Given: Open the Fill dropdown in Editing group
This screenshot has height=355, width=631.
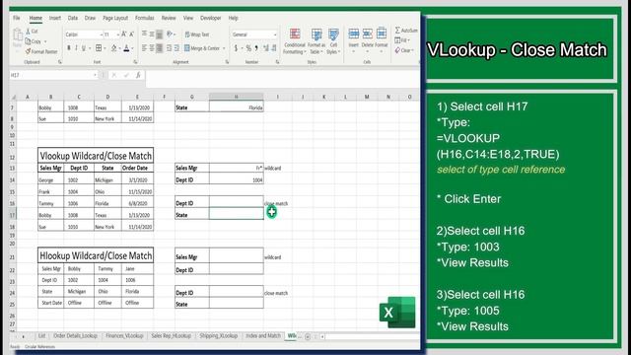Looking at the screenshot, I should (x=402, y=40).
